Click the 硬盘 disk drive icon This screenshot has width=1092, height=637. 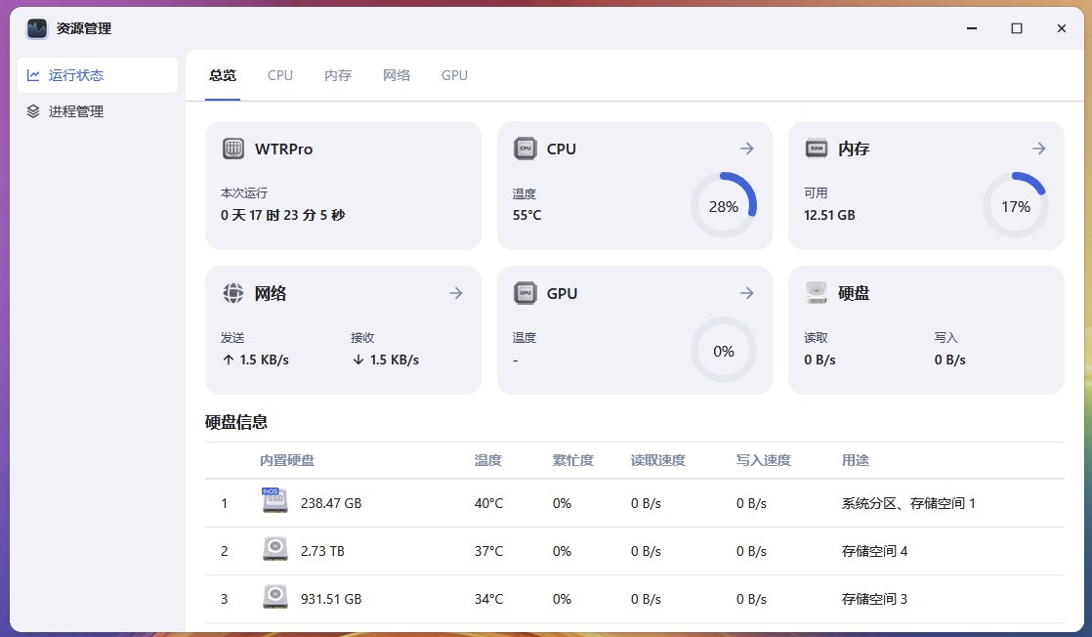coord(817,293)
